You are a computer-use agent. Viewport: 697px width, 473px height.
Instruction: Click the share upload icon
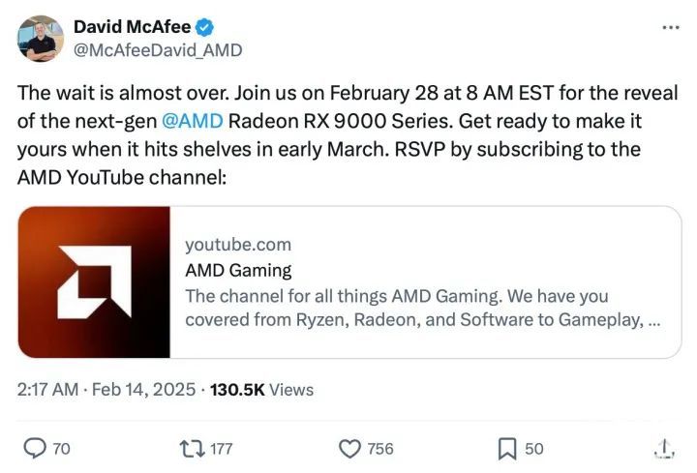663,448
